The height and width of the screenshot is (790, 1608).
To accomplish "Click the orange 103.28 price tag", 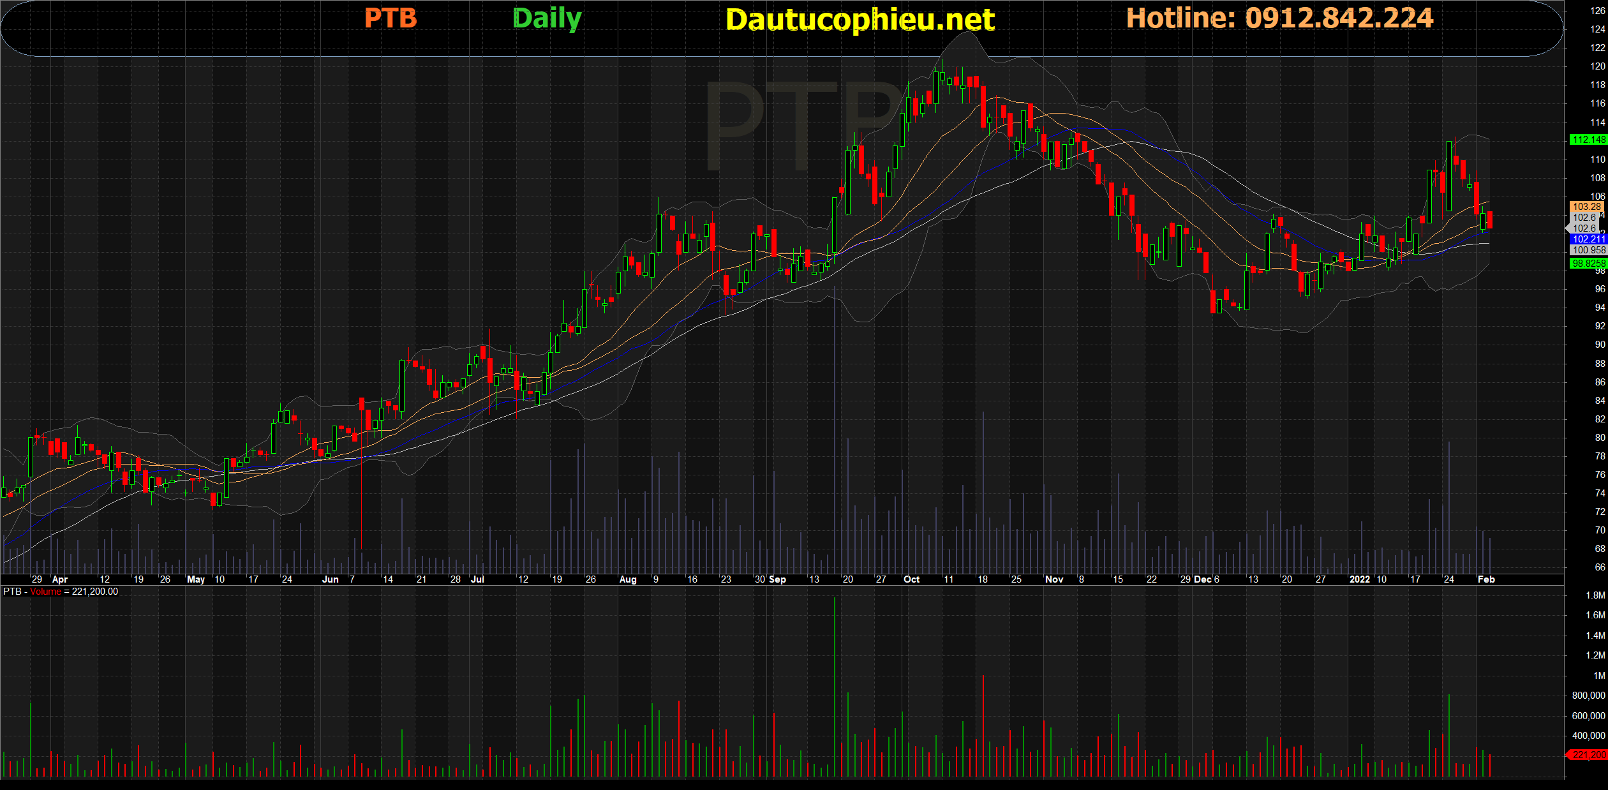I will click(1586, 207).
